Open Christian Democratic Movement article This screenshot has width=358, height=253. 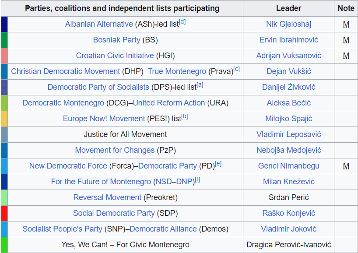pyautogui.click(x=65, y=71)
